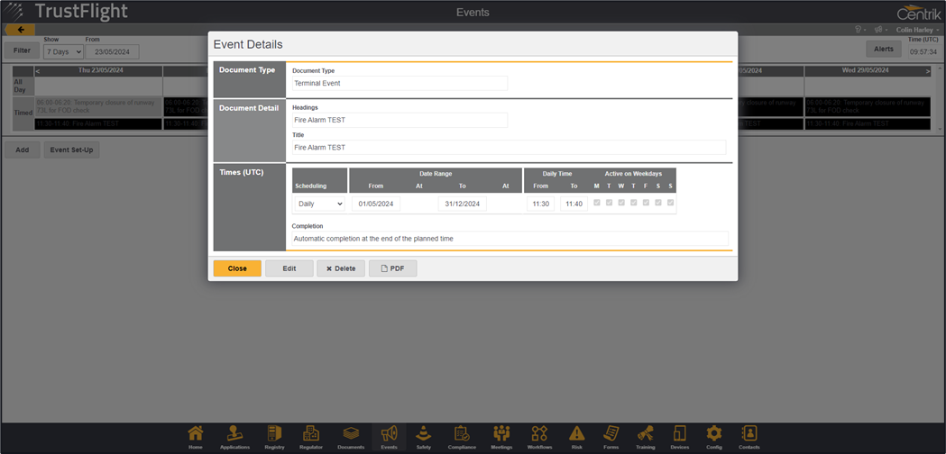This screenshot has width=946, height=454.
Task: Toggle the Monday weekday checkbox
Action: pyautogui.click(x=597, y=204)
